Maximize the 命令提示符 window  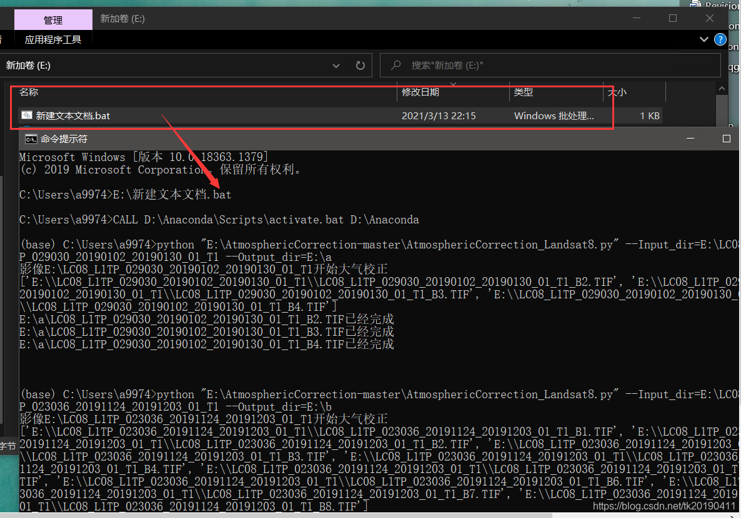pyautogui.click(x=727, y=139)
